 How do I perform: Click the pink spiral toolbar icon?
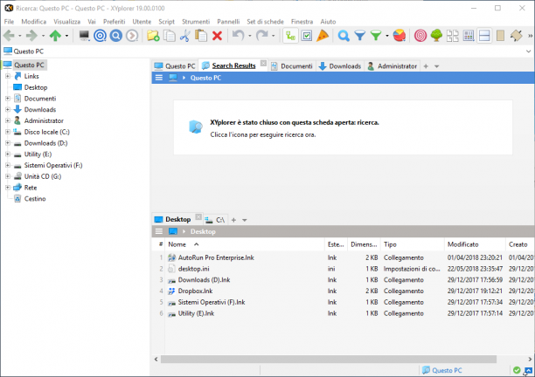coord(420,36)
